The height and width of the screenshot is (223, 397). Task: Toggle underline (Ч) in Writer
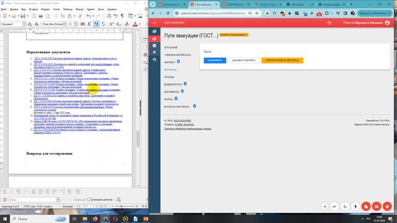96,24
